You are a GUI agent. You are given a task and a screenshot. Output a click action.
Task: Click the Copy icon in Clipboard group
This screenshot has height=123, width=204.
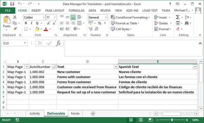15,23
